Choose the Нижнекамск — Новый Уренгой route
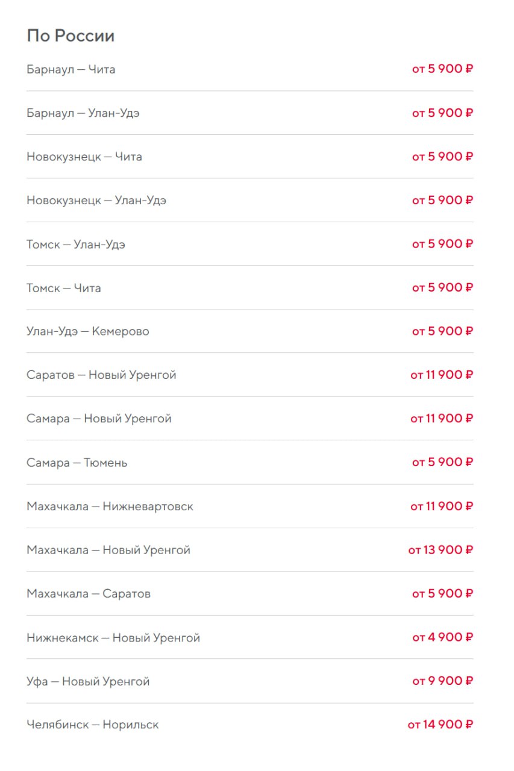 coord(113,638)
